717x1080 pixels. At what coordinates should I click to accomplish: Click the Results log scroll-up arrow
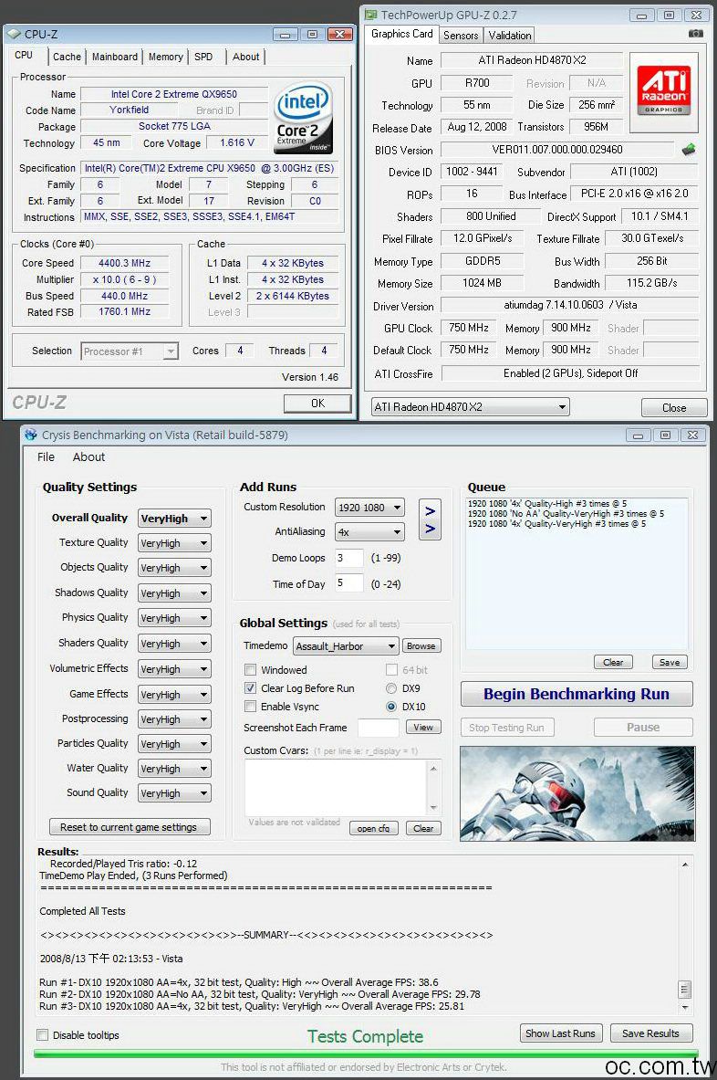pos(685,864)
